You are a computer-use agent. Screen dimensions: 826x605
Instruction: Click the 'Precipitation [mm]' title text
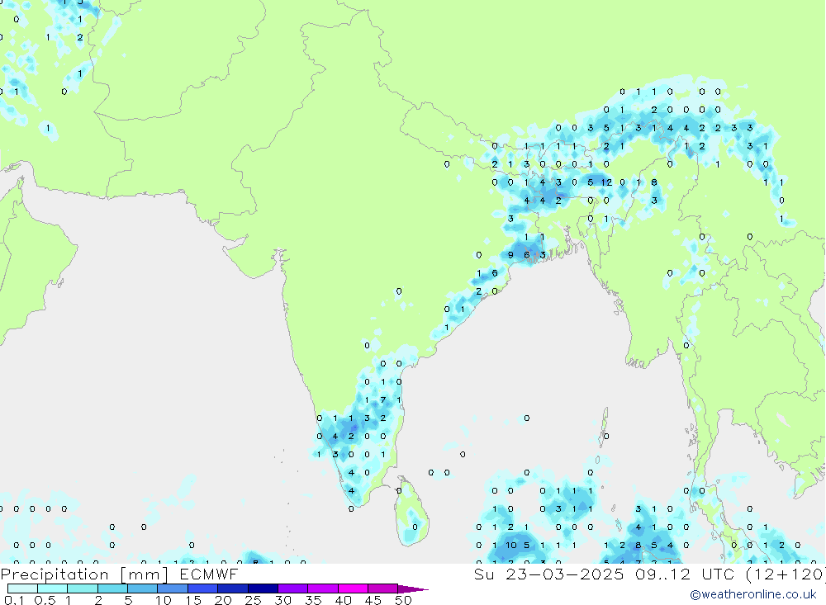tap(84, 574)
